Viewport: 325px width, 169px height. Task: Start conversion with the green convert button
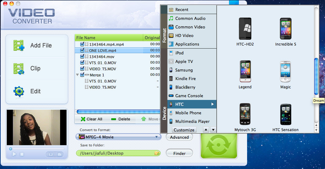coord(219,146)
